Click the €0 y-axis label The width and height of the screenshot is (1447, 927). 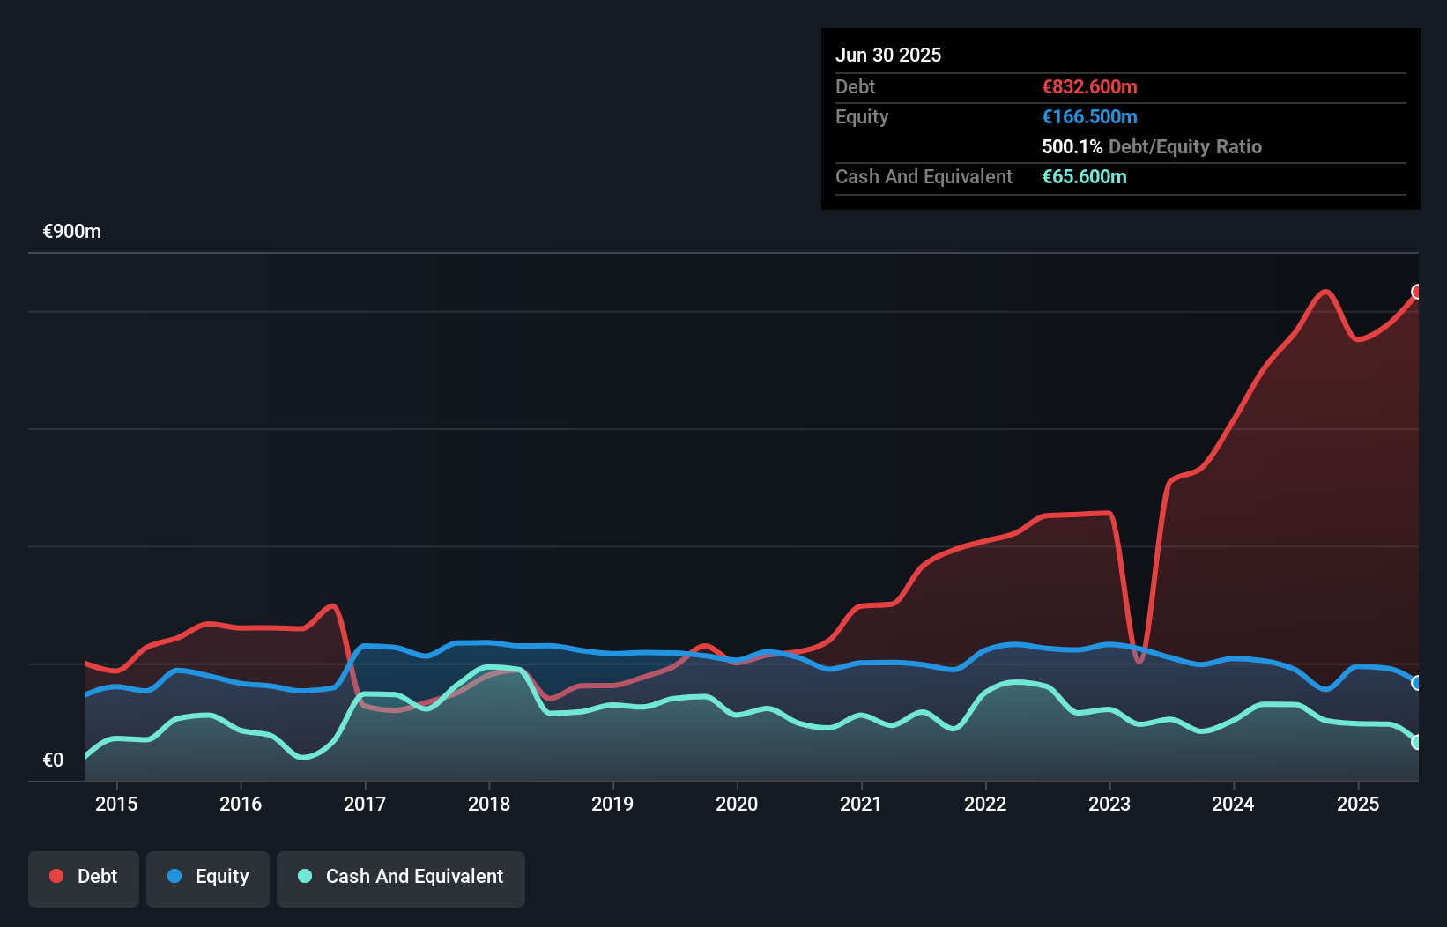(53, 760)
